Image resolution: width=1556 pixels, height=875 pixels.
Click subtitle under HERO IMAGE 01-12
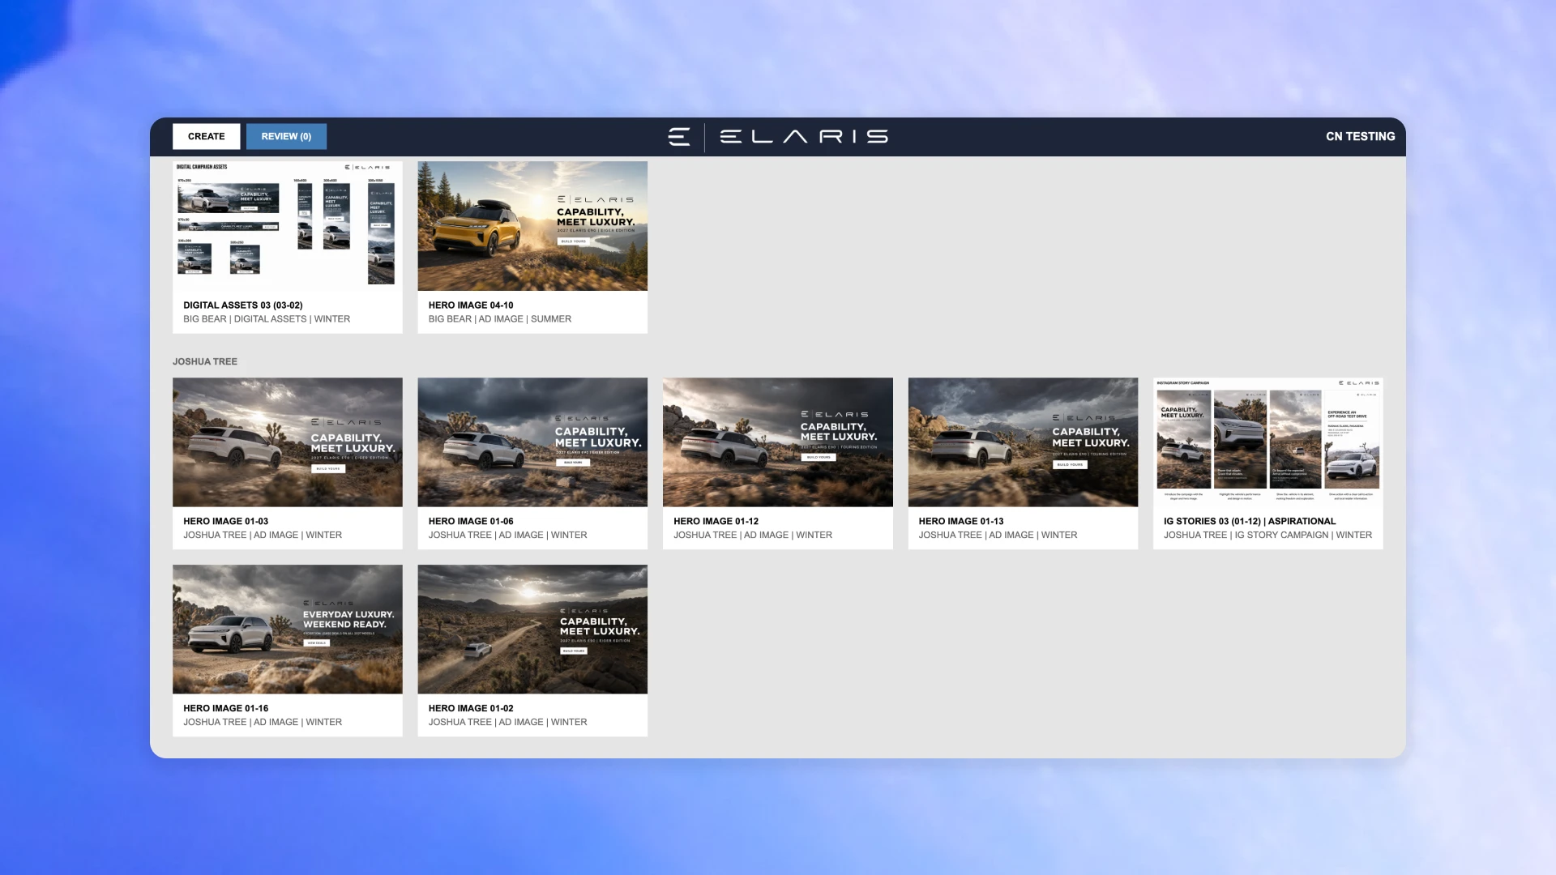(753, 535)
